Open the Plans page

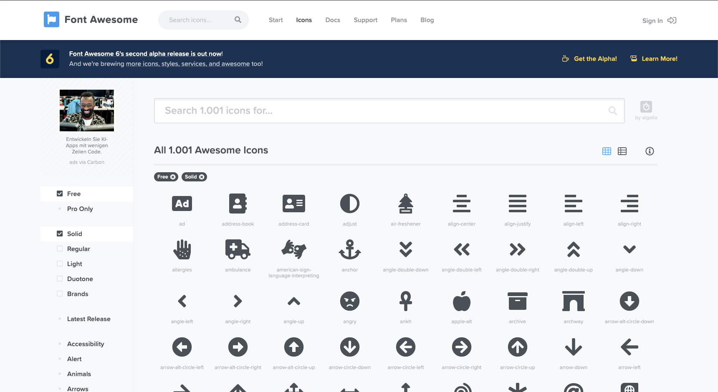[x=399, y=20]
